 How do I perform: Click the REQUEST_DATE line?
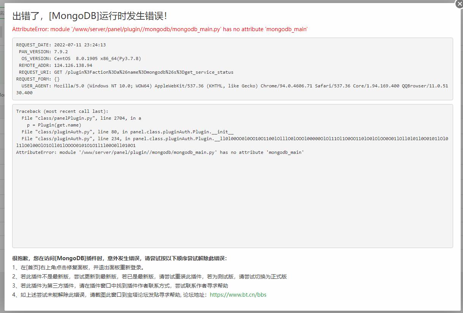pyautogui.click(x=61, y=45)
